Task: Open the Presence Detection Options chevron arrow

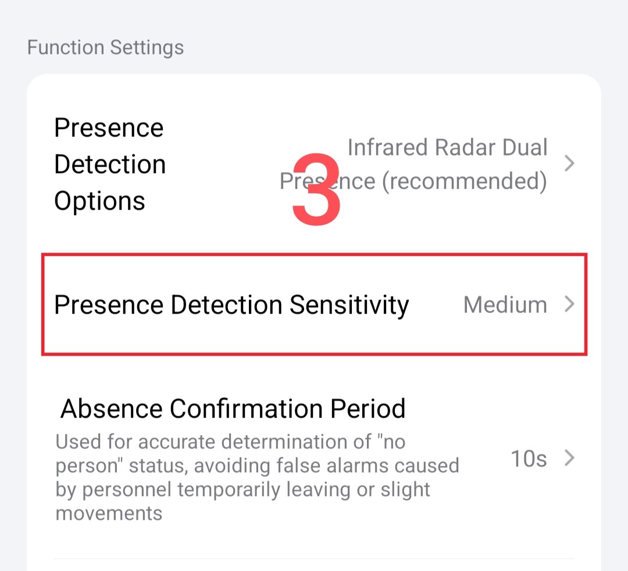Action: point(569,164)
